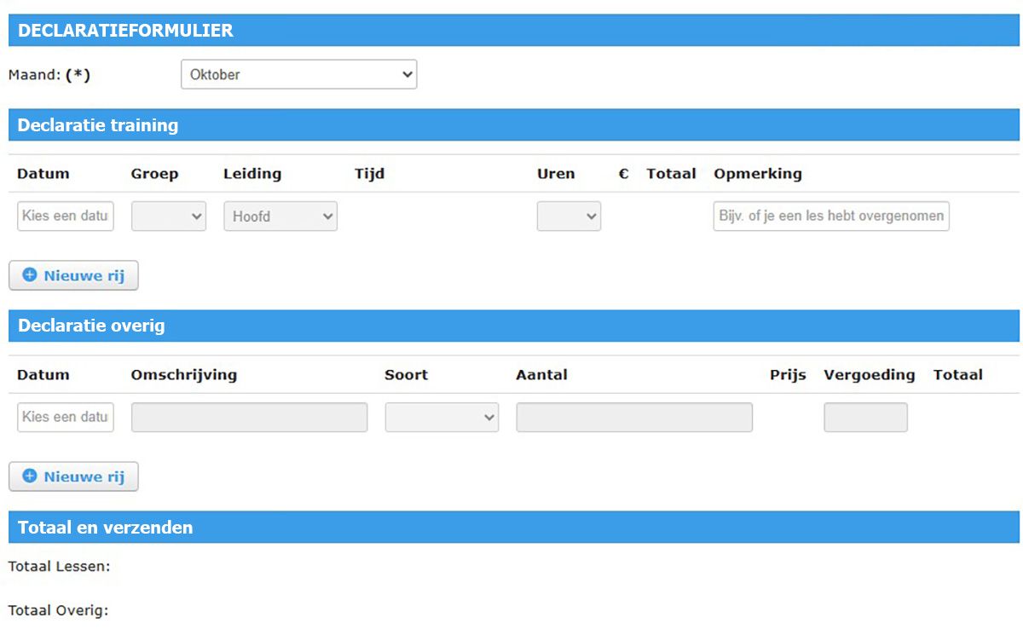Click the Opmerking text field

coord(830,216)
